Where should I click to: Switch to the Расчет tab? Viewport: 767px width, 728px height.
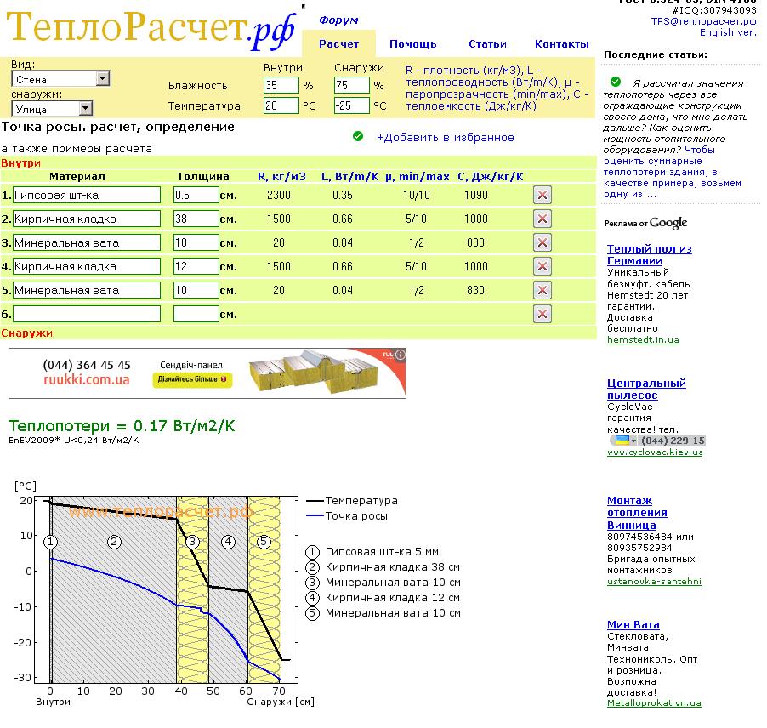pos(338,44)
